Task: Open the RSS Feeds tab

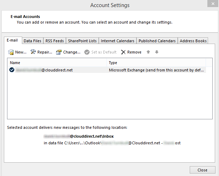Action: tap(55, 41)
